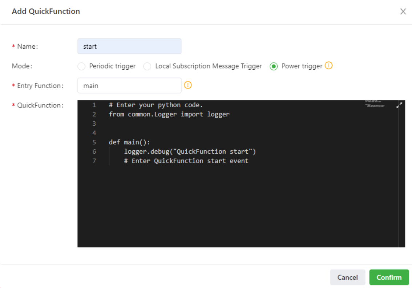The width and height of the screenshot is (412, 288).
Task: Focus the Entry Function field containing 'main'
Action: (x=129, y=86)
